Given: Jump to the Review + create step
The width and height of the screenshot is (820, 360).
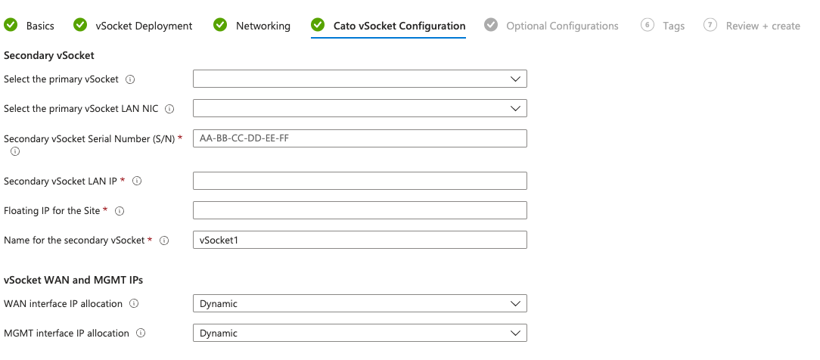Looking at the screenshot, I should pos(762,26).
